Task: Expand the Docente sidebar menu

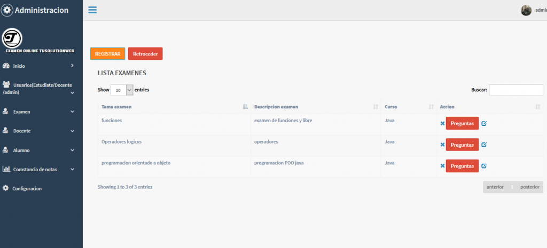Action: click(37, 131)
